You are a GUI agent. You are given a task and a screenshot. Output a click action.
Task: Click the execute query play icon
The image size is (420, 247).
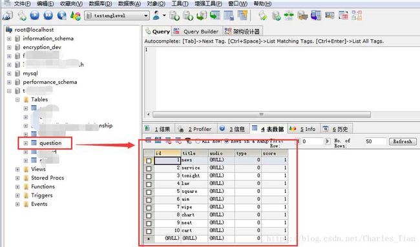pos(34,15)
